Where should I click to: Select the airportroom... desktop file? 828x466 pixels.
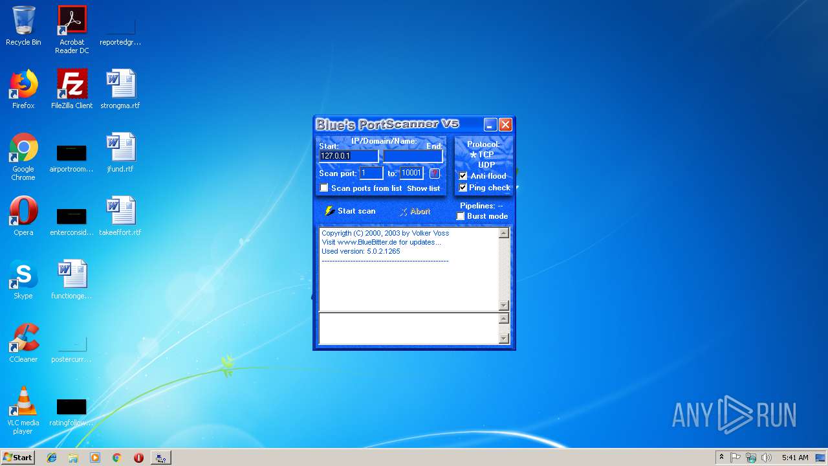72,159
